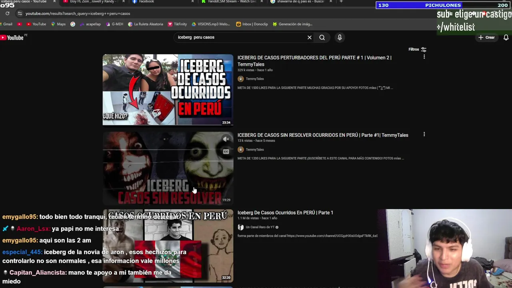
Task: Click the browser address bar URL
Action: tap(78, 14)
